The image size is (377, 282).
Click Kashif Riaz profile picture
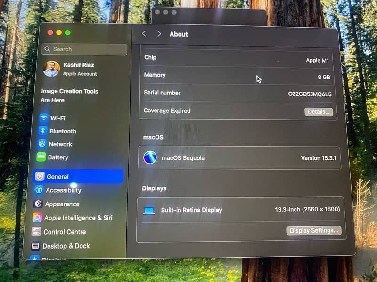(x=51, y=69)
